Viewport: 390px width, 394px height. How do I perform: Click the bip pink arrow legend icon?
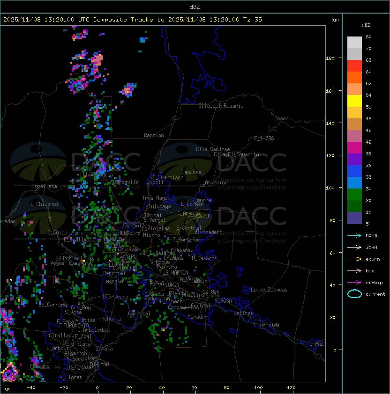tap(354, 270)
